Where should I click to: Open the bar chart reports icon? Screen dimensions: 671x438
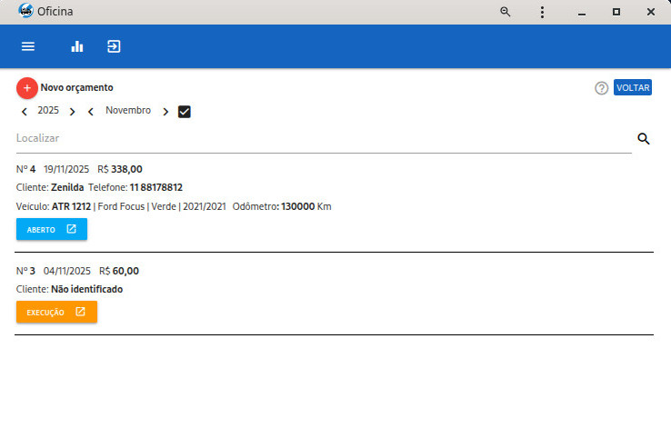tap(77, 46)
